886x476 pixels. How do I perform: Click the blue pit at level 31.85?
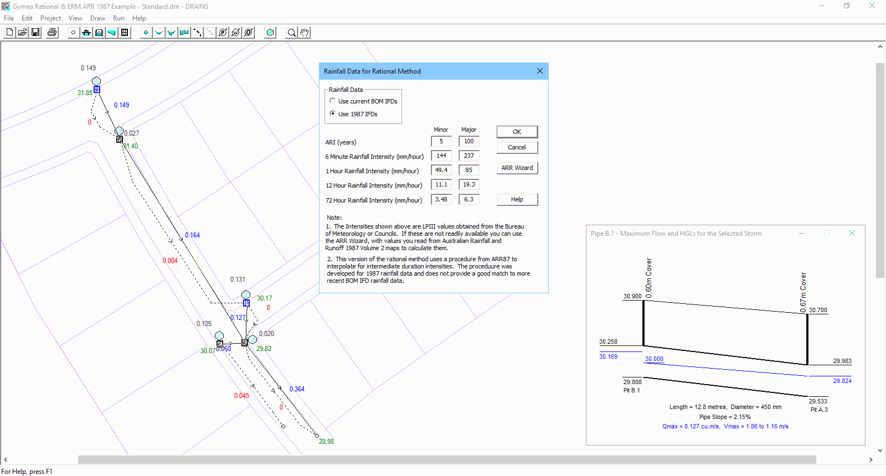coord(97,89)
